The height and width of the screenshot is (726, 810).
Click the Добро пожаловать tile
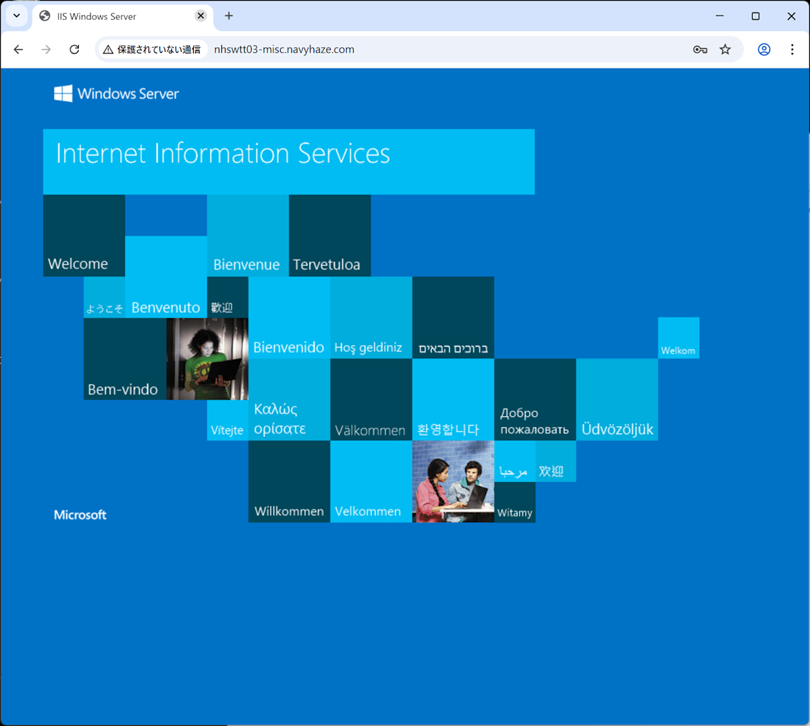535,400
